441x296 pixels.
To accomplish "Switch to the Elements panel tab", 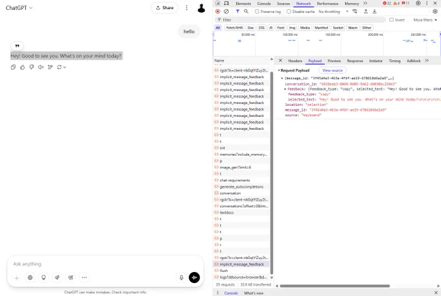I will coord(243,4).
